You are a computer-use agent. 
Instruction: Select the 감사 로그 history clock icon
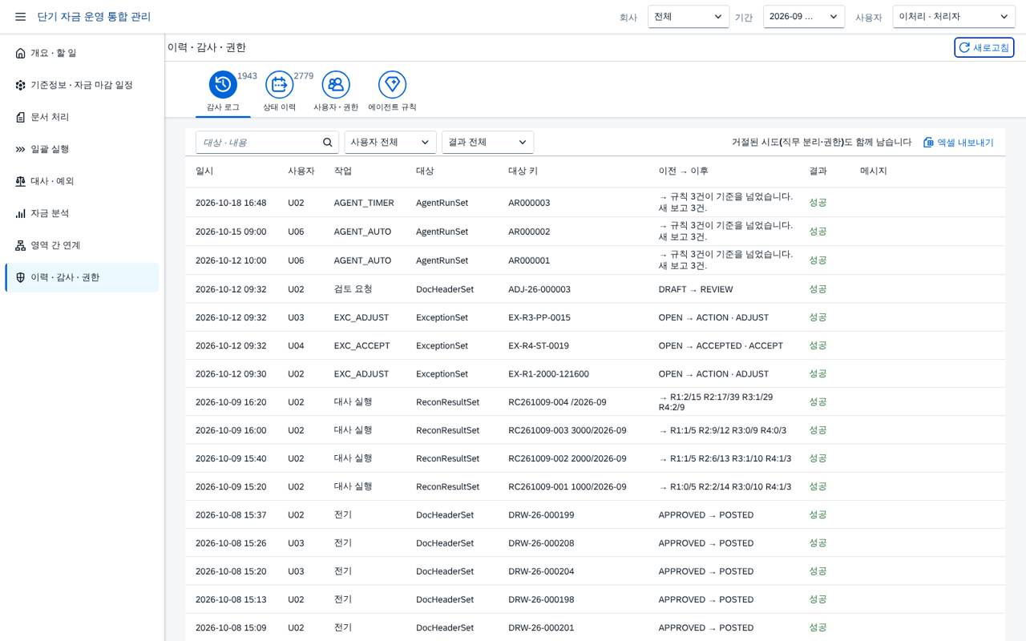[x=223, y=84]
